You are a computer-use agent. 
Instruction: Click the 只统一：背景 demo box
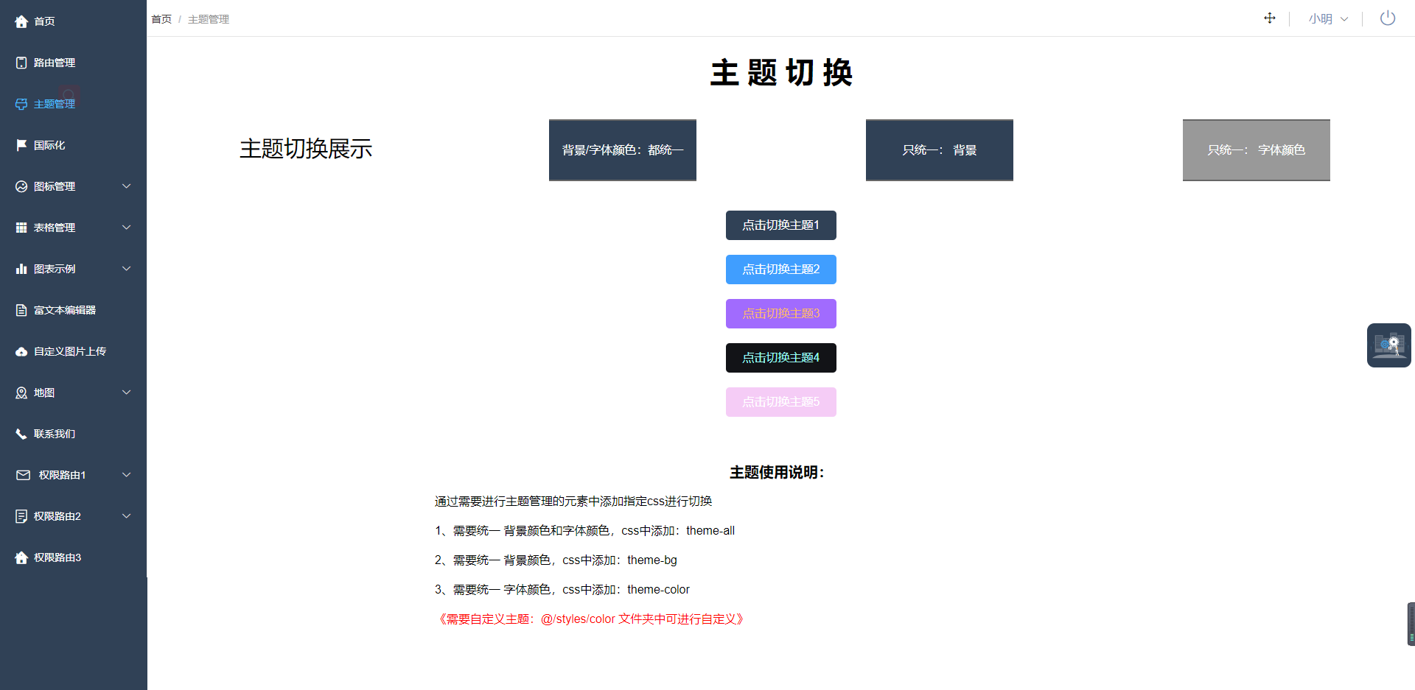pyautogui.click(x=940, y=150)
